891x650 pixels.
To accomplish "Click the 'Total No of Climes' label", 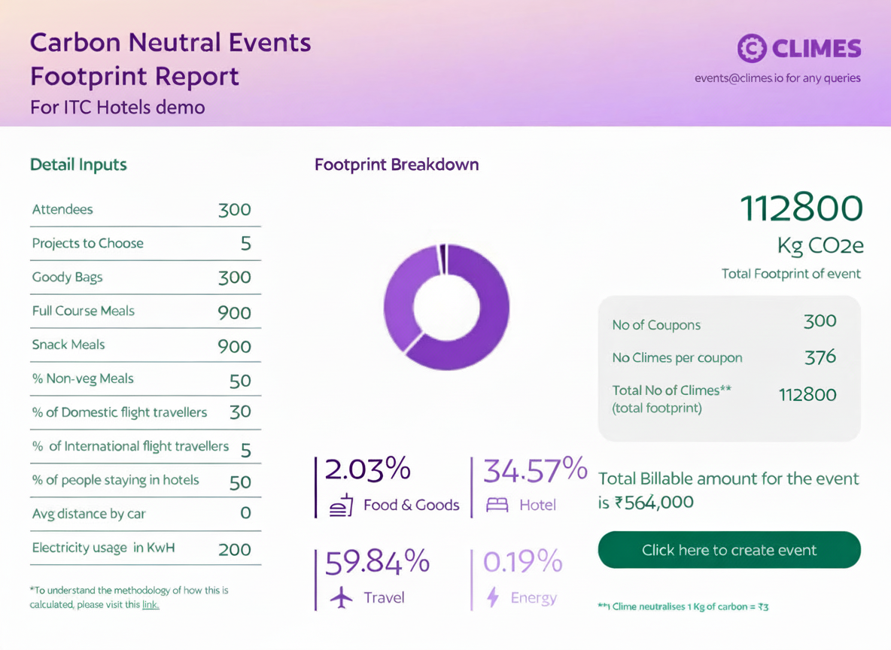I will [x=672, y=391].
